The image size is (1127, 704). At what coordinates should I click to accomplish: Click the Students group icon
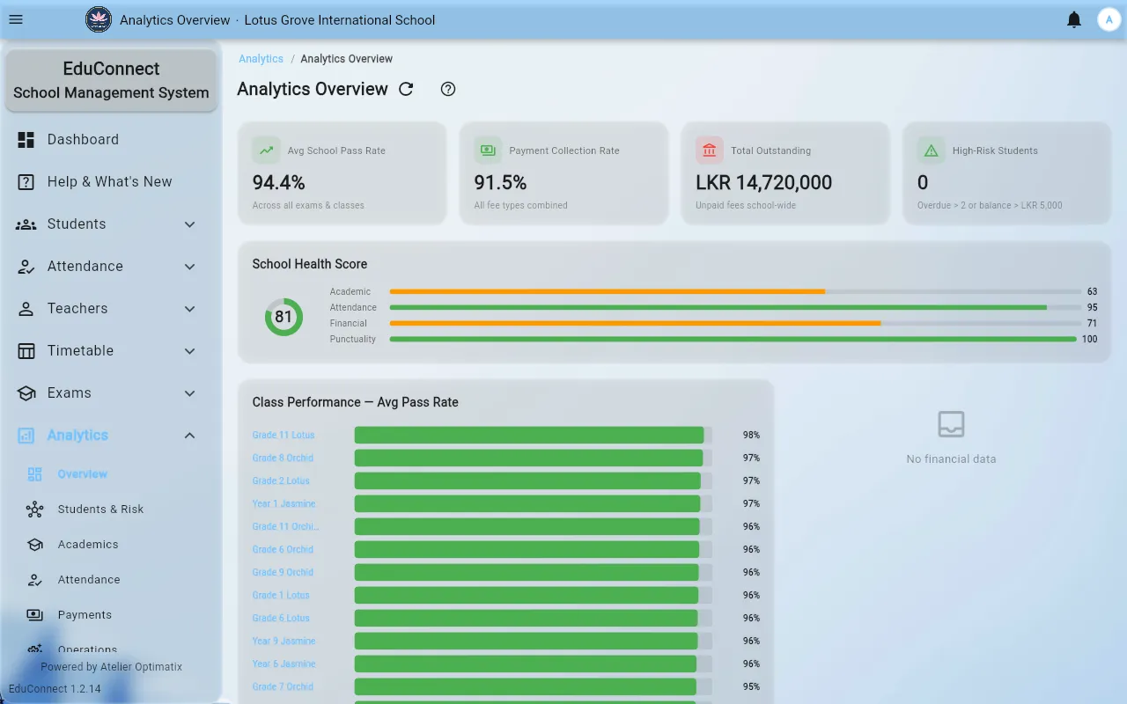(26, 224)
